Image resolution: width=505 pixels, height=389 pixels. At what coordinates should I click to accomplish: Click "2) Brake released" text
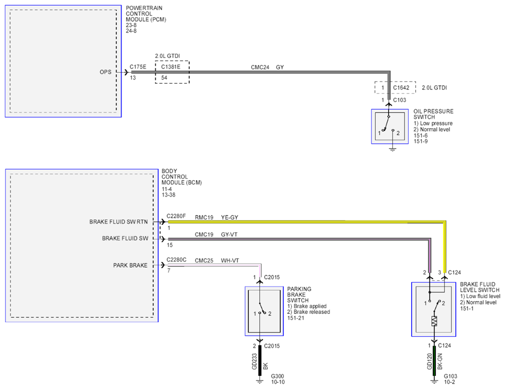point(309,312)
